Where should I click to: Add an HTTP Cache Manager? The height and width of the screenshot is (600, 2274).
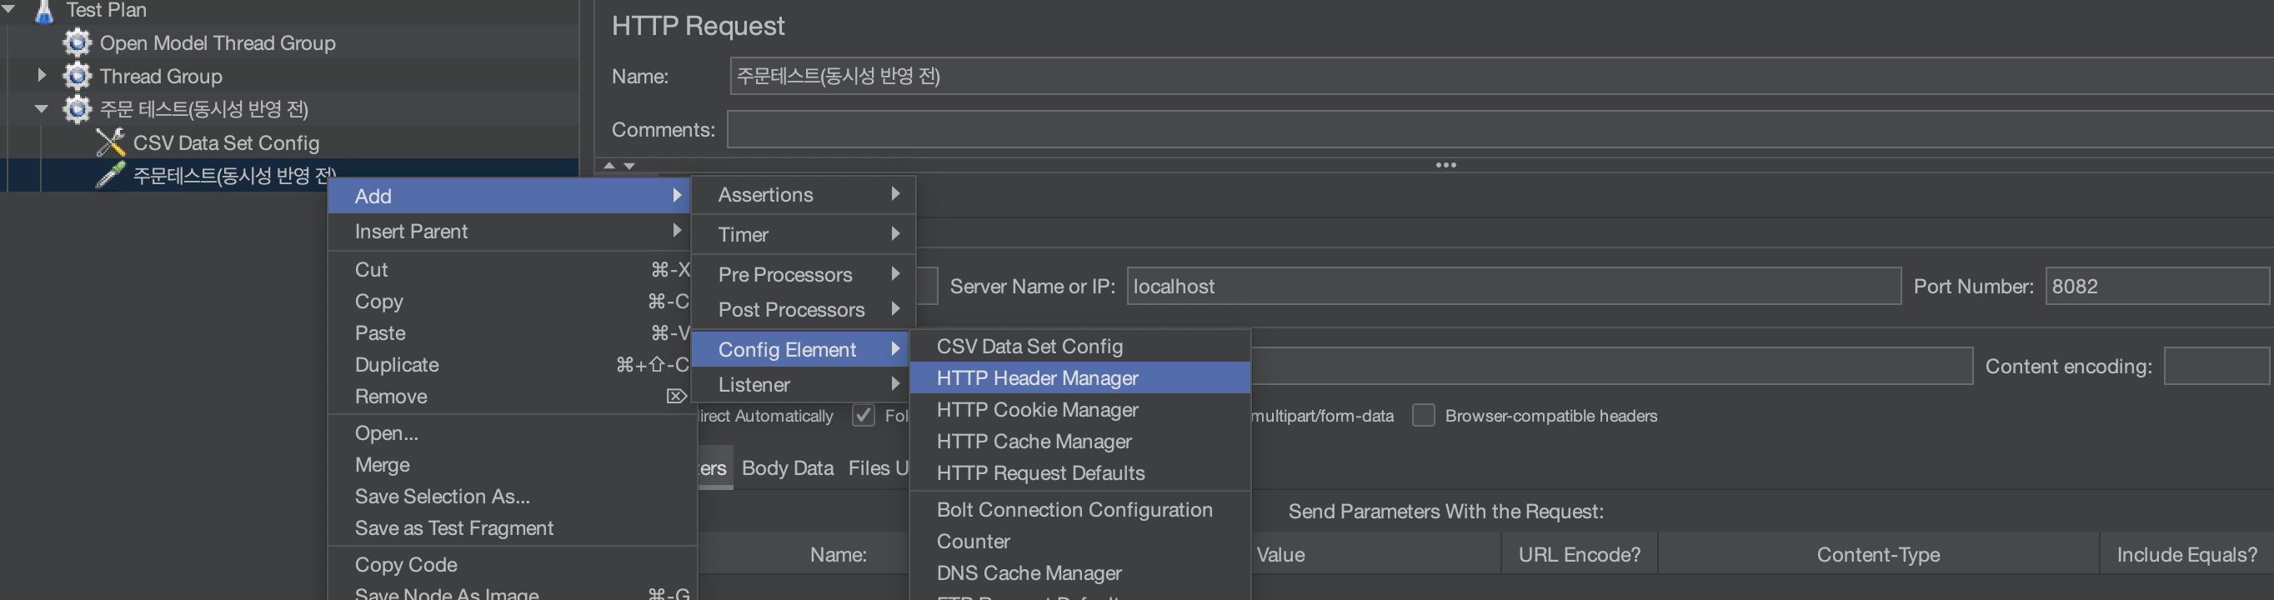tap(1079, 441)
